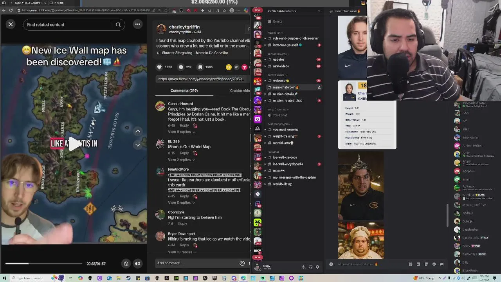
Task: Click the invite icon on main-chat-room channel
Action: 319,87
